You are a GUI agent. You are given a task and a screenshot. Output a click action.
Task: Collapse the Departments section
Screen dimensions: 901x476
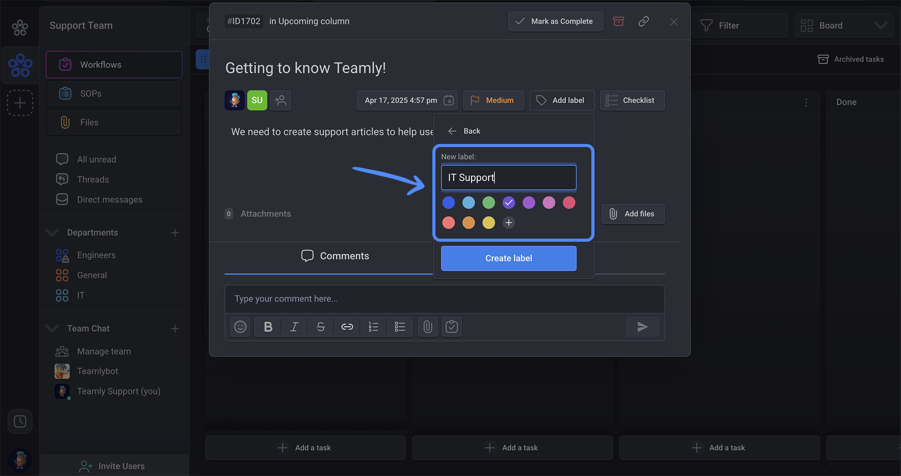pos(52,233)
